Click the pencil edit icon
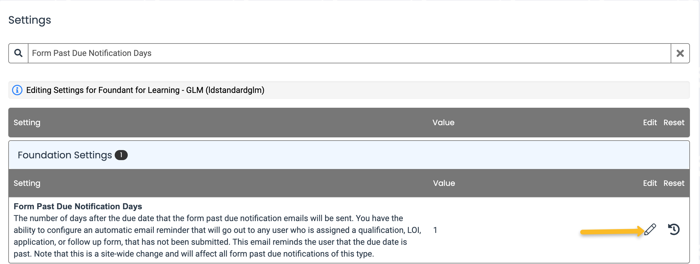Image resolution: width=700 pixels, height=264 pixels. (x=650, y=230)
